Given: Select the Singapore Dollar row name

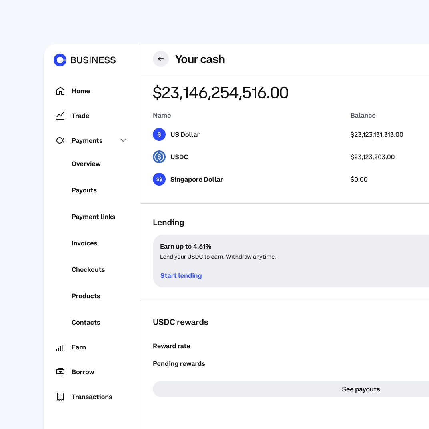Looking at the screenshot, I should [x=197, y=179].
